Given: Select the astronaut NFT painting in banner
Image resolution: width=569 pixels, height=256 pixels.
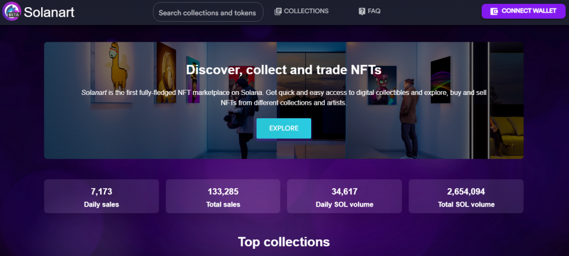Looking at the screenshot, I should point(166,73).
